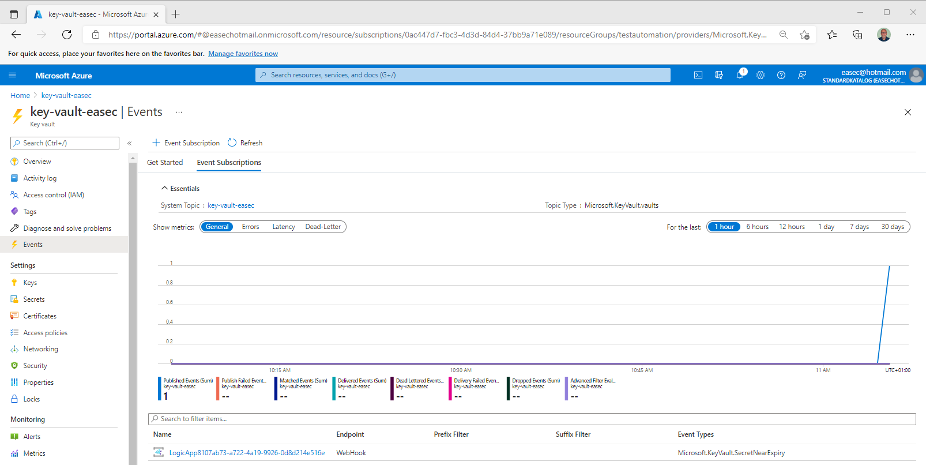This screenshot has width=926, height=465.
Task: Select the Latency metrics option
Action: (284, 227)
